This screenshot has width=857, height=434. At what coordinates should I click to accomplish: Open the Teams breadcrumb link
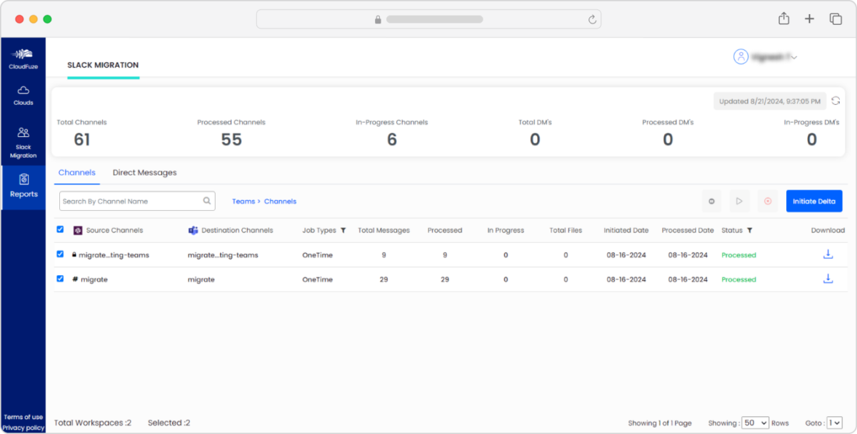click(x=244, y=201)
